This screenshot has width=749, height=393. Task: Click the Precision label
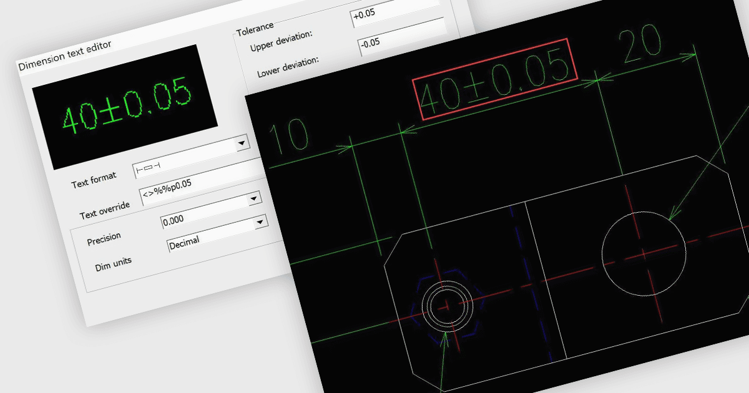pyautogui.click(x=104, y=240)
